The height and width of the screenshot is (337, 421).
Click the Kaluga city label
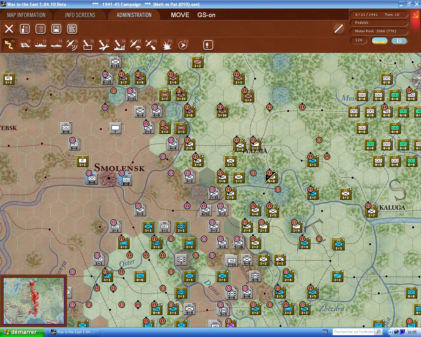click(392, 208)
